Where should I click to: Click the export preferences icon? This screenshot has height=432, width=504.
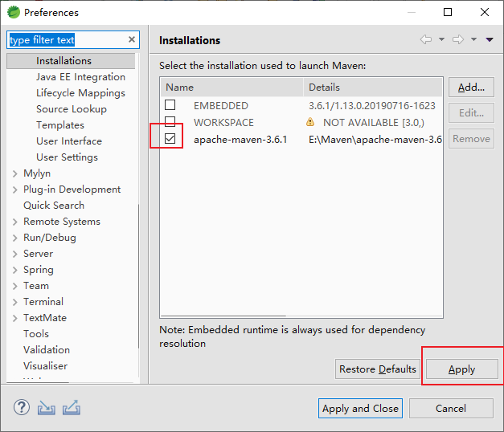tap(72, 408)
